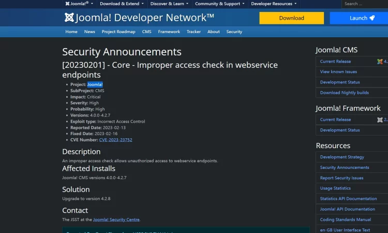Expand the Developer Resources menu

click(274, 4)
